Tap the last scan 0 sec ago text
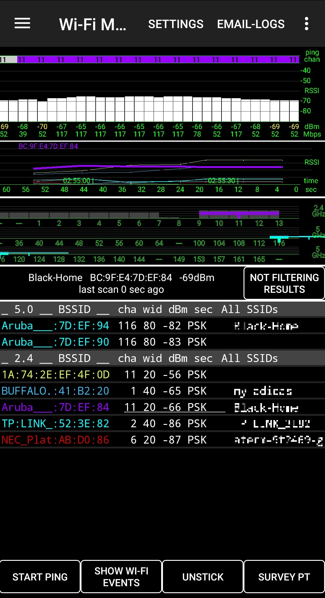This screenshot has height=598, width=325. pos(121,289)
